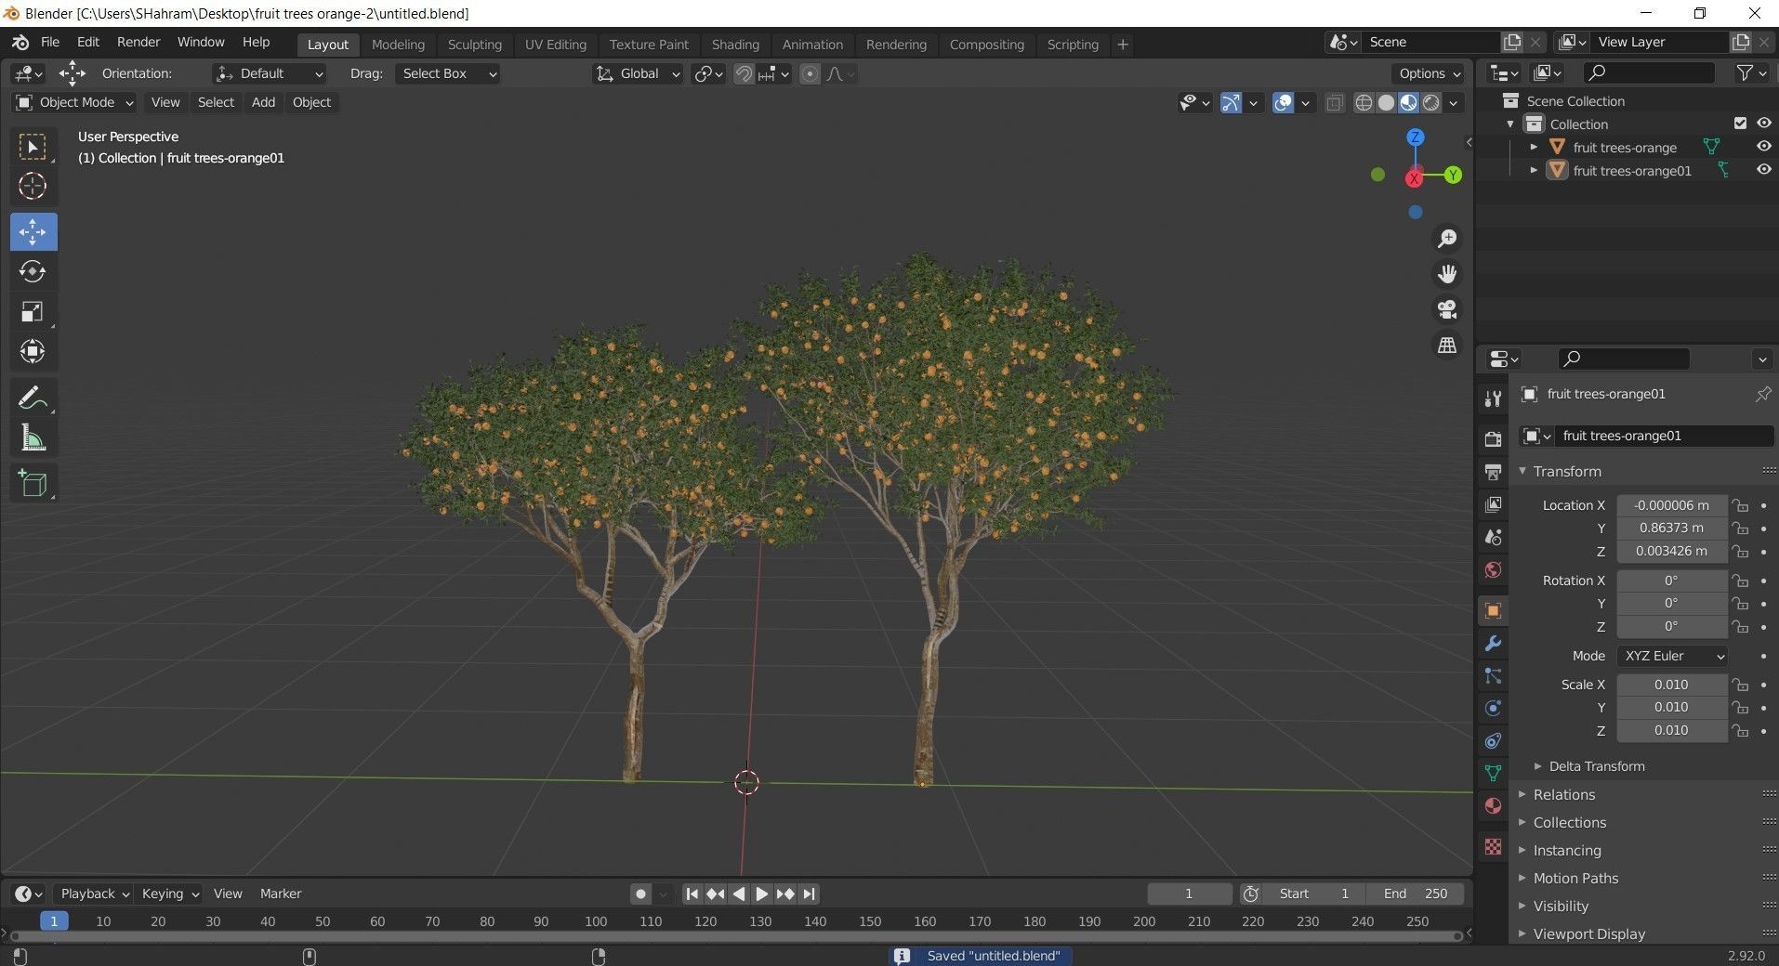Hide fruit trees-orange01 in viewport
This screenshot has height=966, width=1779.
[x=1763, y=170]
